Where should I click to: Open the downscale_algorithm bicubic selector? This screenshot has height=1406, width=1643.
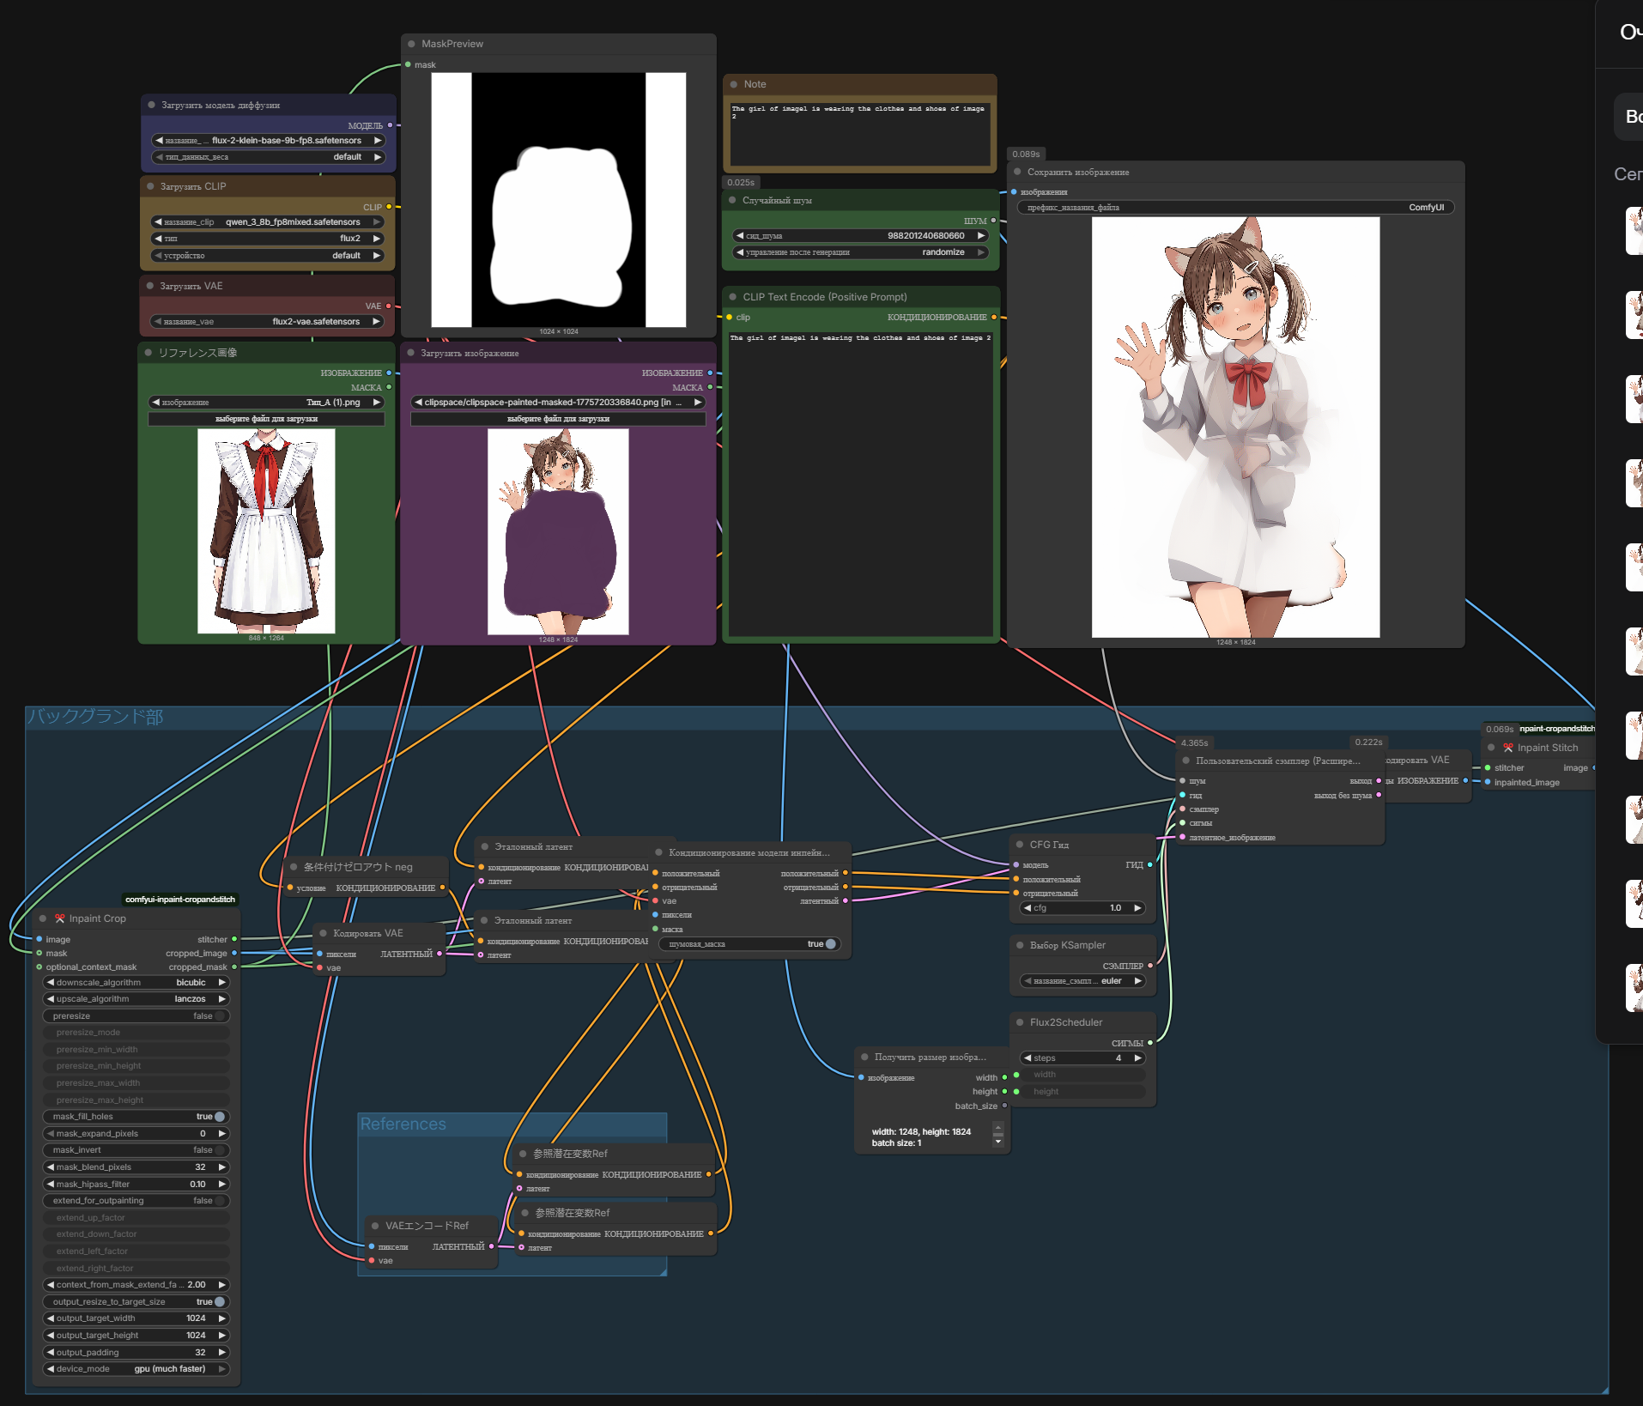[137, 983]
